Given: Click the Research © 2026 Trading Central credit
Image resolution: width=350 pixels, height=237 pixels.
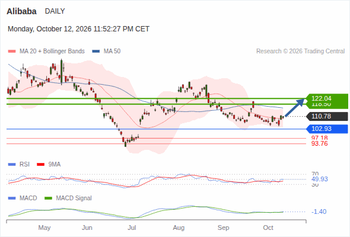Looking at the screenshot, I should pos(300,52).
